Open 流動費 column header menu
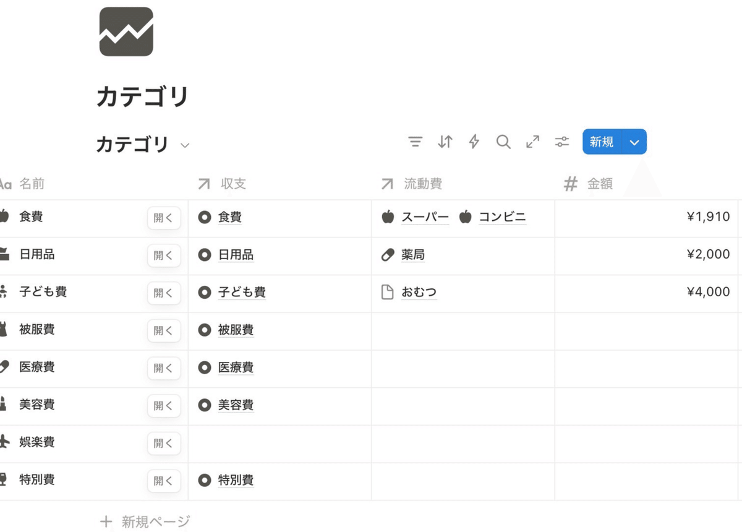The image size is (742, 532). 423,184
